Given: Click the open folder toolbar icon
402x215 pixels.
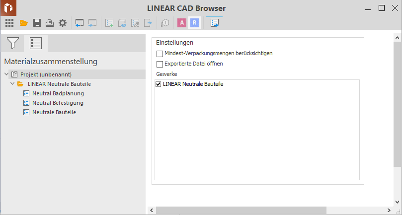Looking at the screenshot, I should point(23,23).
